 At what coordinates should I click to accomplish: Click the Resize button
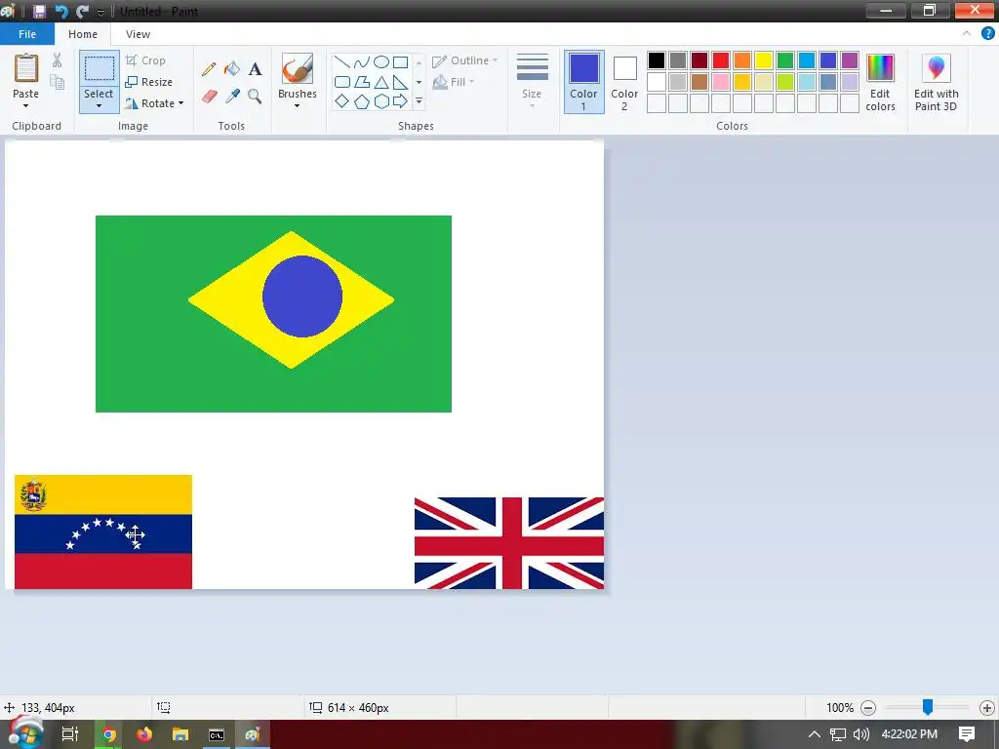point(149,82)
